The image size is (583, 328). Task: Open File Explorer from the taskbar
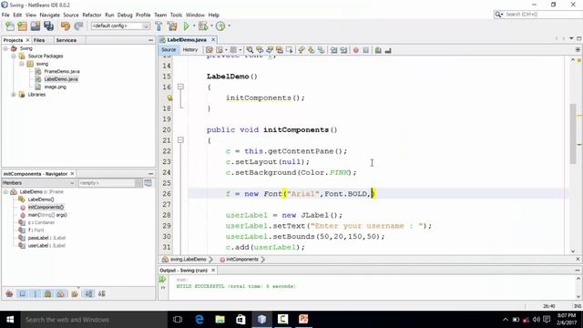point(220,320)
